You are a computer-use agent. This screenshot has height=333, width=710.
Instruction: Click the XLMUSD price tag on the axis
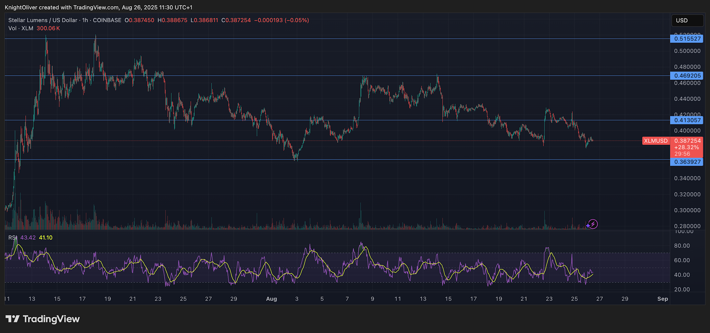(x=656, y=141)
